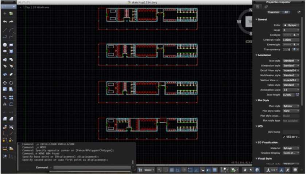
Task: Switch to the layers tab in the inspector header
Action: 266,7
